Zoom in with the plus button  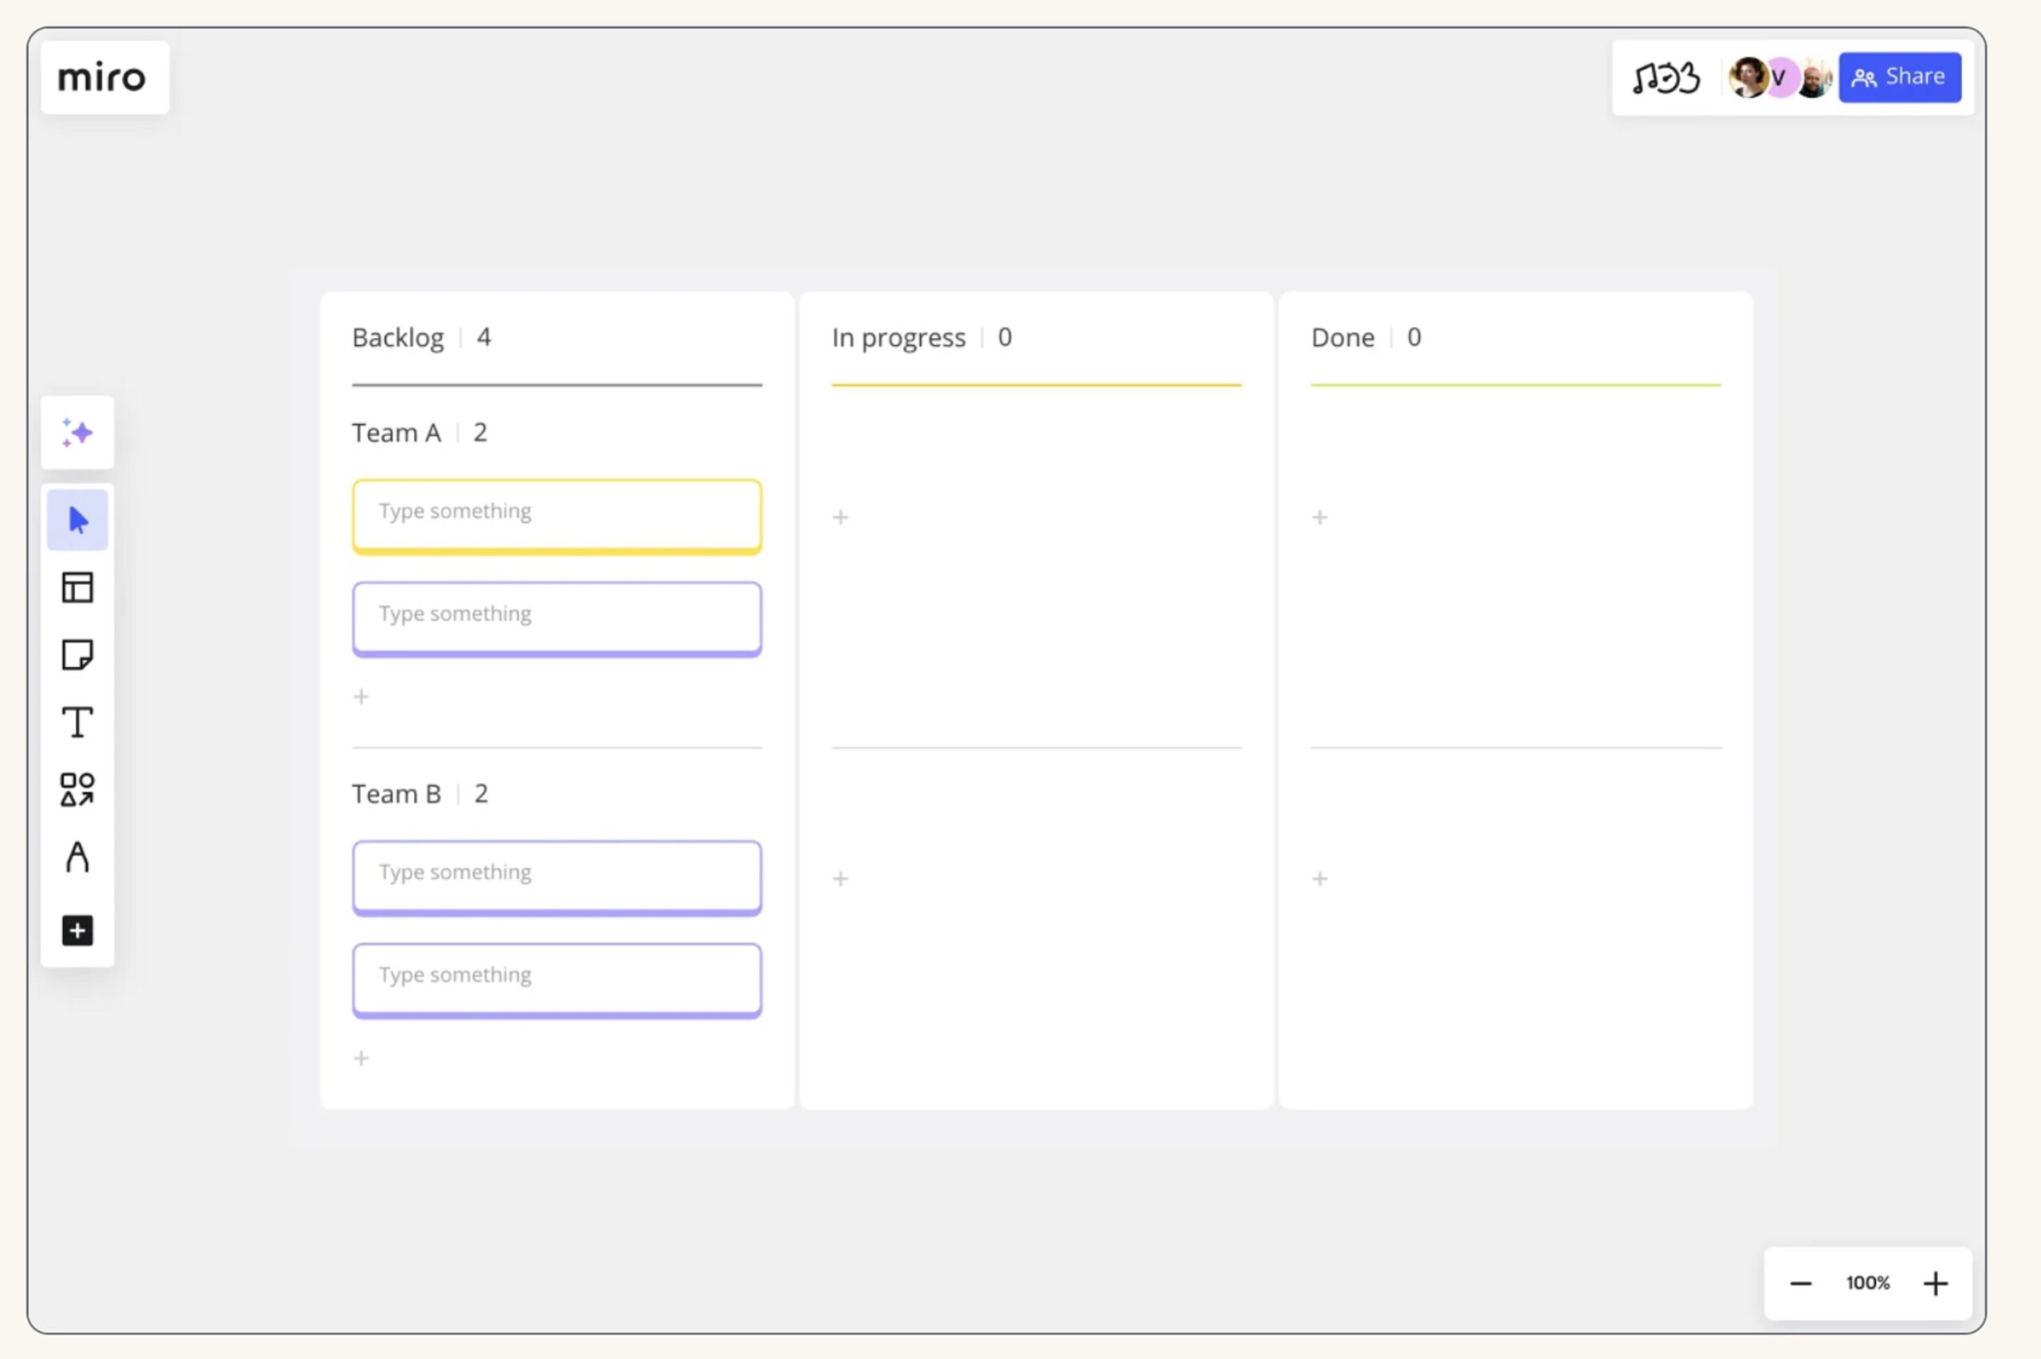click(x=1935, y=1283)
